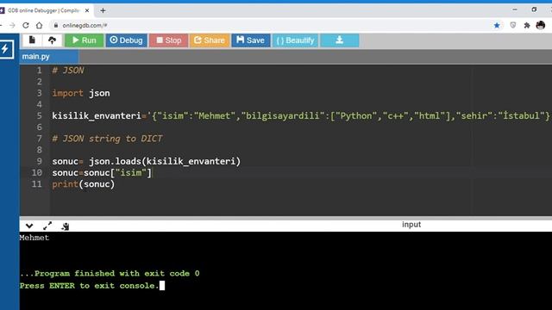This screenshot has width=552, height=310.
Task: Click the console copy/clear icon
Action: point(66,226)
